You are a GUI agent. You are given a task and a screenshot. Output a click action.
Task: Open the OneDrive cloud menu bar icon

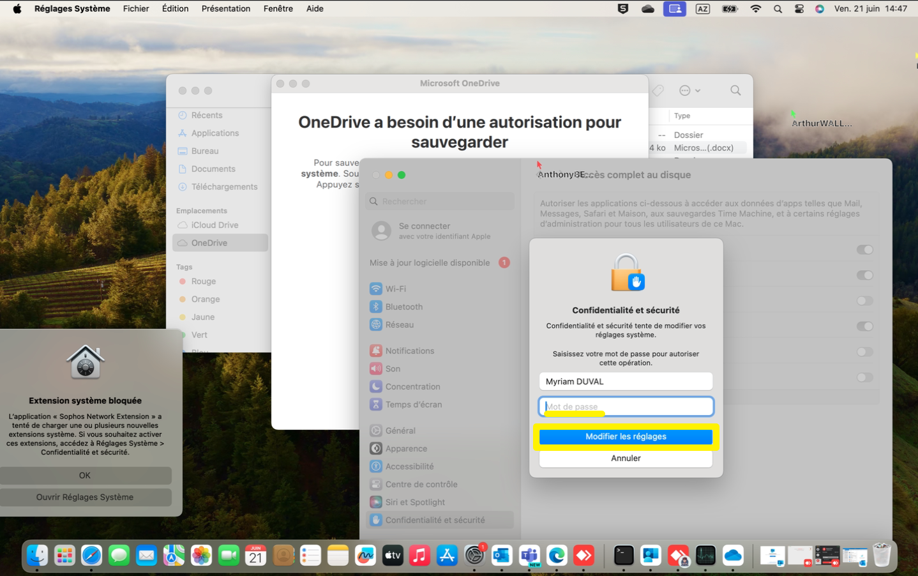tap(648, 9)
